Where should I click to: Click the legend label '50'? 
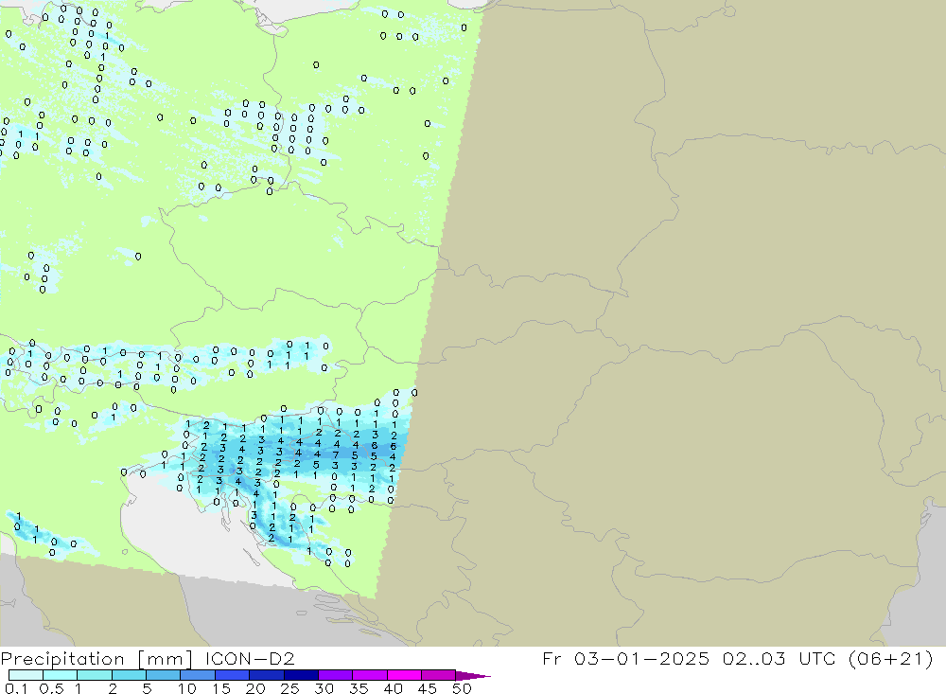click(x=462, y=688)
